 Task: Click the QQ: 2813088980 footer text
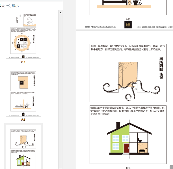point(146,27)
